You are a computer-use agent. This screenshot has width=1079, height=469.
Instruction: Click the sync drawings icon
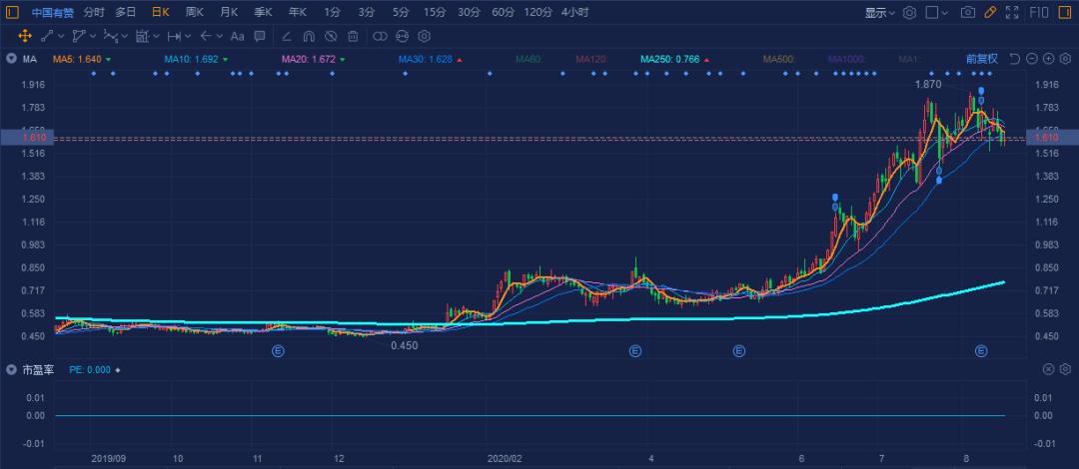[x=402, y=36]
